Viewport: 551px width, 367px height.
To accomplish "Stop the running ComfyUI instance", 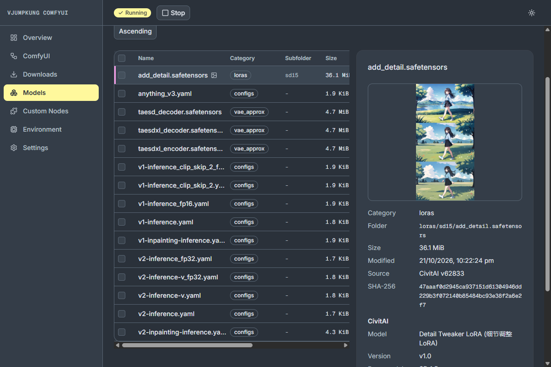I will click(173, 13).
